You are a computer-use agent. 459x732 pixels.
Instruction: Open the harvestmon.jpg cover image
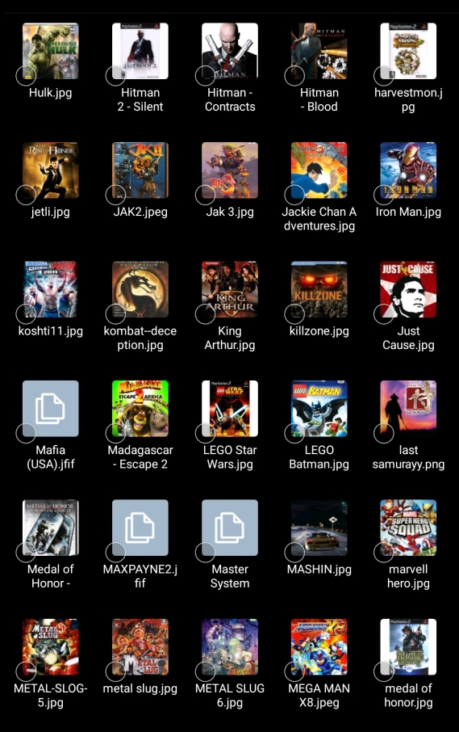pos(408,51)
